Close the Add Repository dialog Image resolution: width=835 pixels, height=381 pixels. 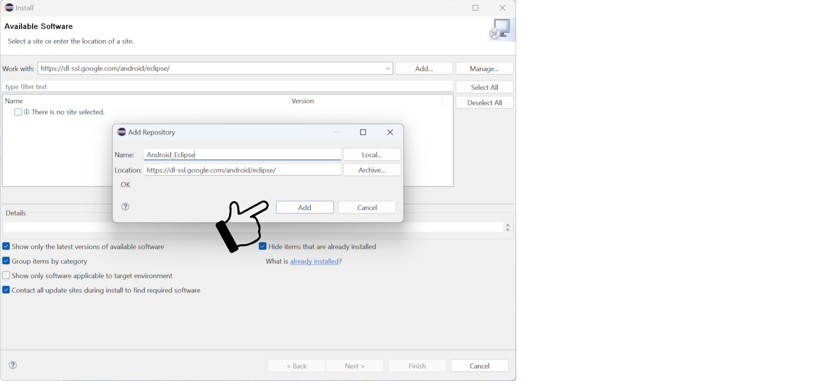pyautogui.click(x=390, y=132)
